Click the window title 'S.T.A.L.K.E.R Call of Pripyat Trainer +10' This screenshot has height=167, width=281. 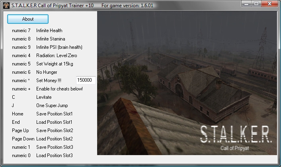(x=53, y=6)
